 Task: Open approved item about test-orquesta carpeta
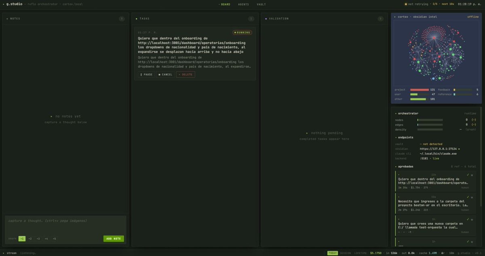tap(435, 226)
